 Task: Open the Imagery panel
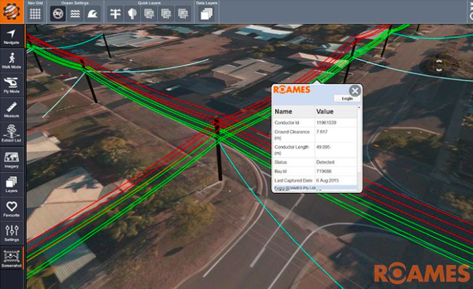coord(11,159)
